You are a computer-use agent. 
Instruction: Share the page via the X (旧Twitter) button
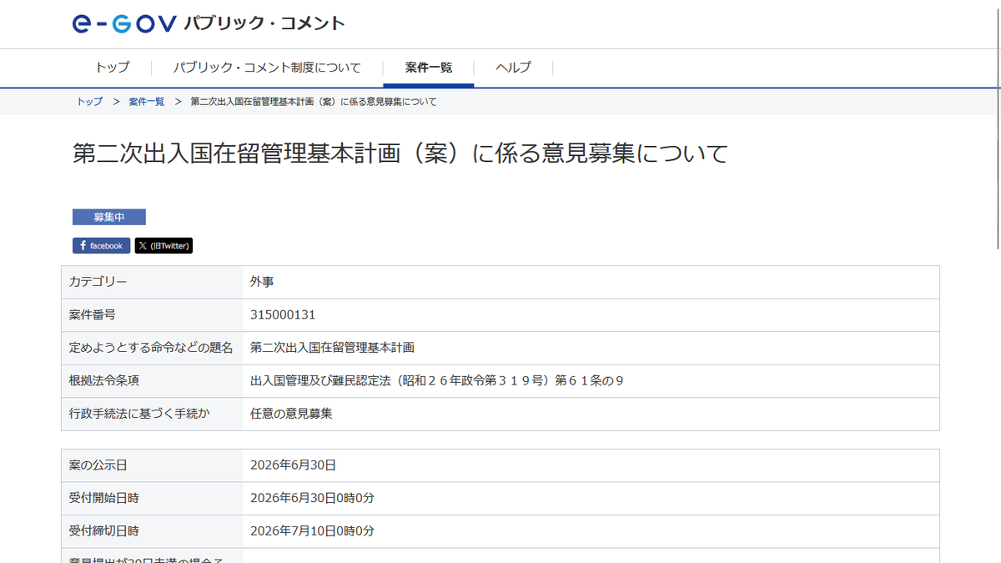click(163, 245)
